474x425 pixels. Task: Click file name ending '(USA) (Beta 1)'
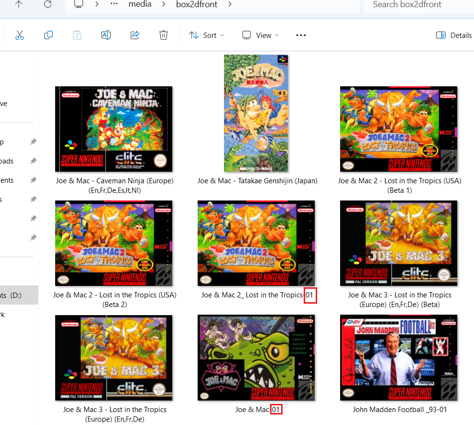pyautogui.click(x=400, y=185)
